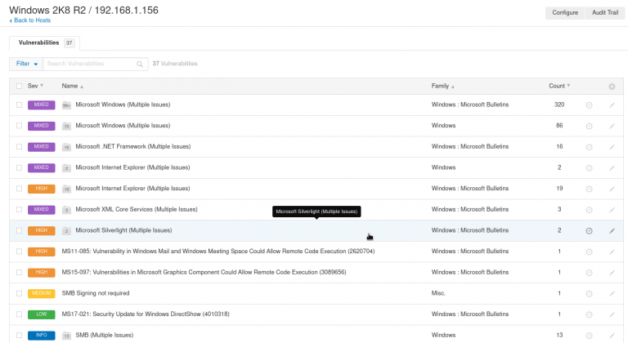Click pencil edit icon in Microsoft Silverlight row
Viewport: 628px width, 343px height.
612,230
